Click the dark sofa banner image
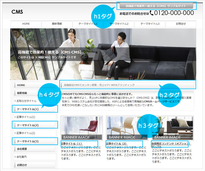This screenshot has height=171, width=205. click(x=173, y=128)
